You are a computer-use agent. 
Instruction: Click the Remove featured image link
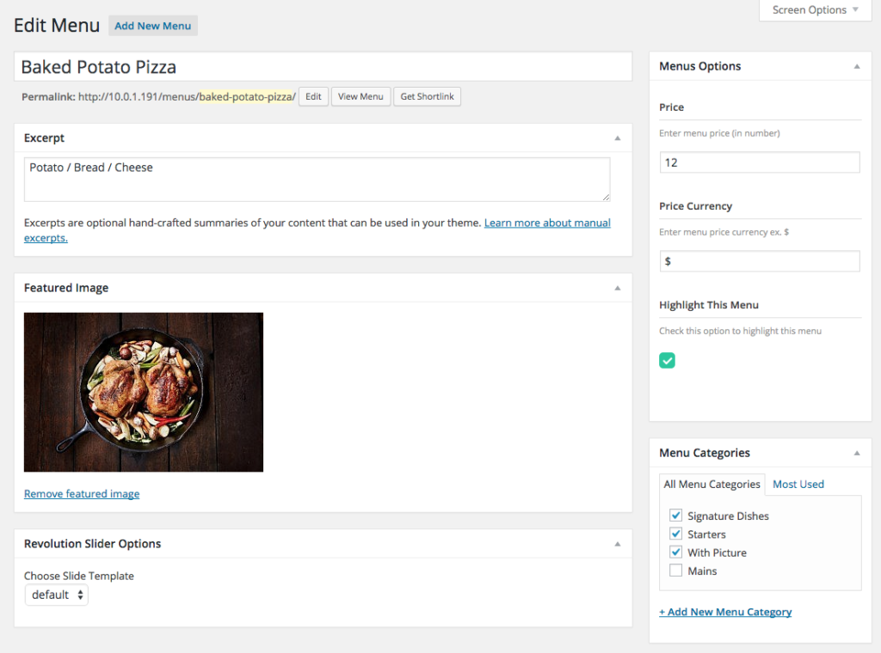point(82,494)
